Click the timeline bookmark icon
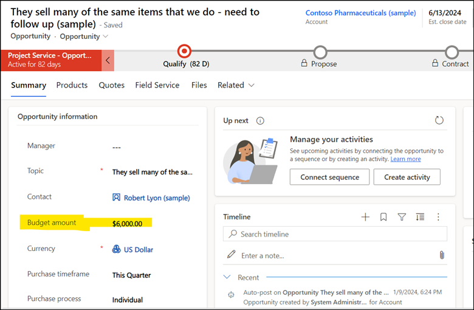This screenshot has width=474, height=310. 383,217
